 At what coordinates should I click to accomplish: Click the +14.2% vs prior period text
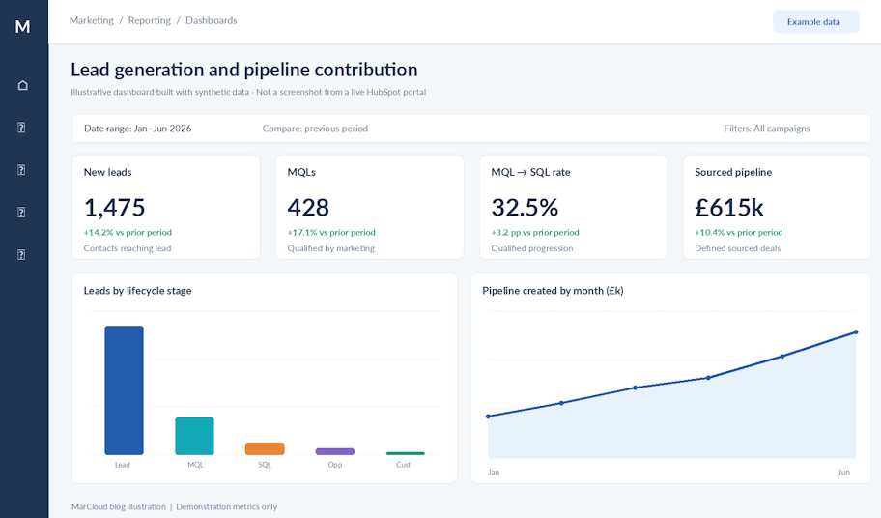click(128, 232)
